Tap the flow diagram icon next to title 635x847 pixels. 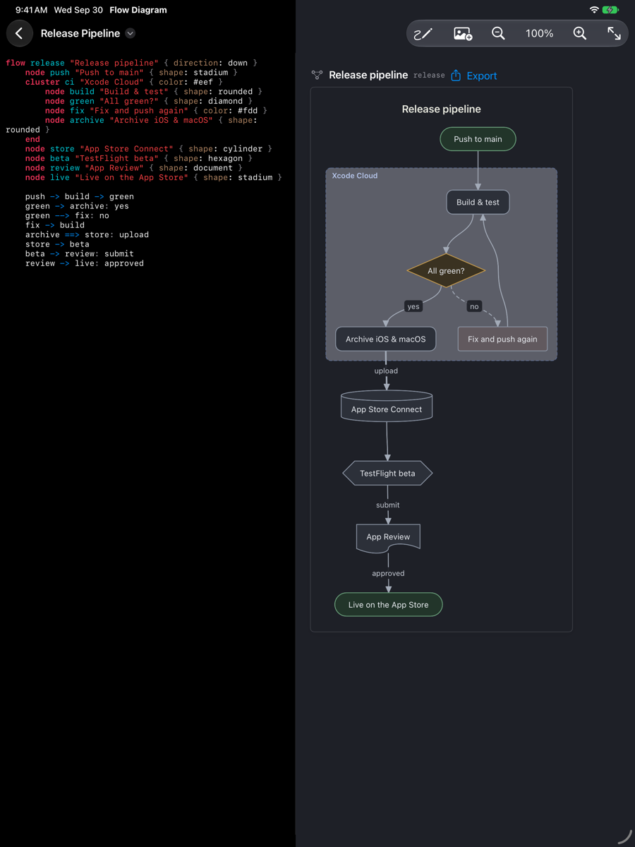[x=317, y=75]
